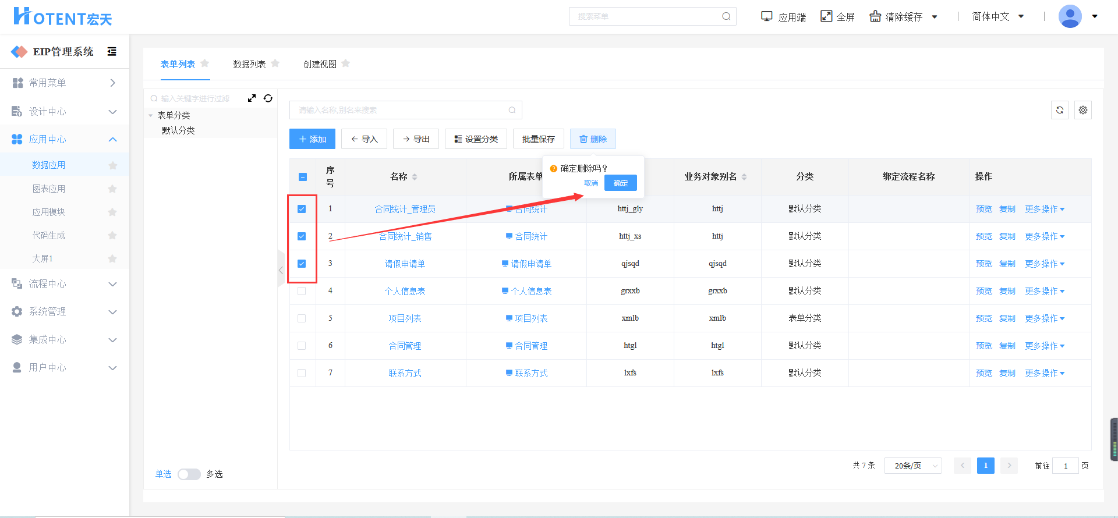Uncheck row 2 合同统计_销售 checkbox
The width and height of the screenshot is (1118, 518).
pos(302,236)
